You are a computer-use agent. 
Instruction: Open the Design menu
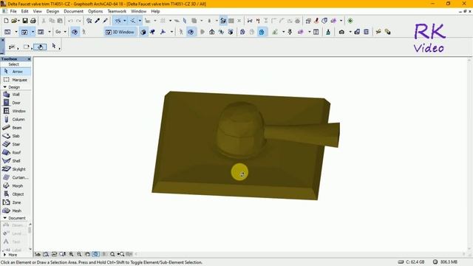pyautogui.click(x=52, y=11)
